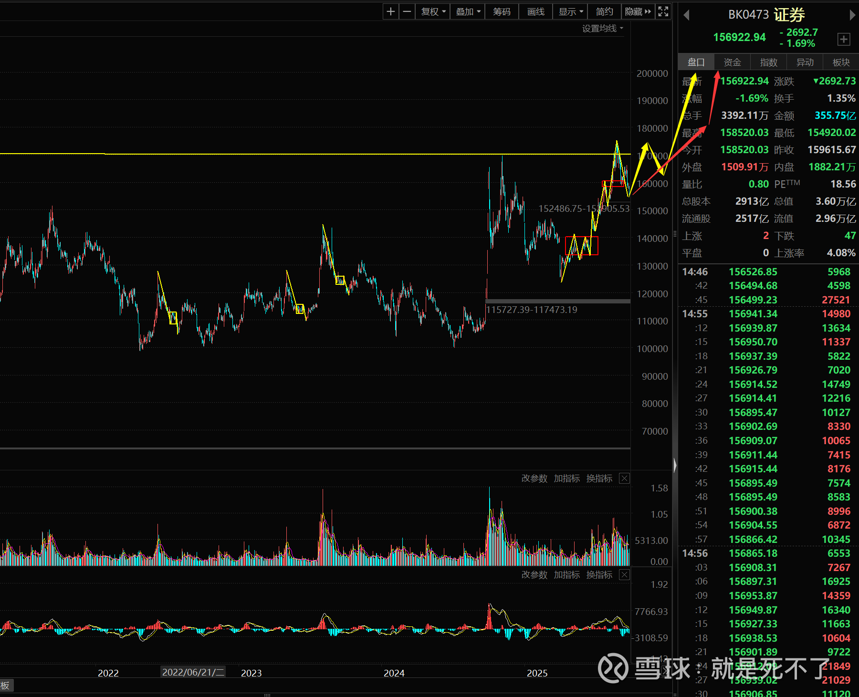859x697 pixels.
Task: Switch to the 资金 tab
Action: click(x=732, y=62)
